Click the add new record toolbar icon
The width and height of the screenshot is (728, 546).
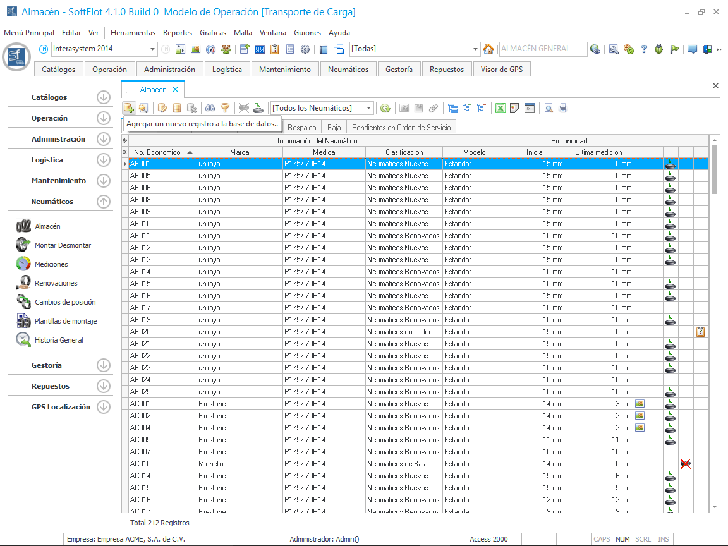[128, 108]
